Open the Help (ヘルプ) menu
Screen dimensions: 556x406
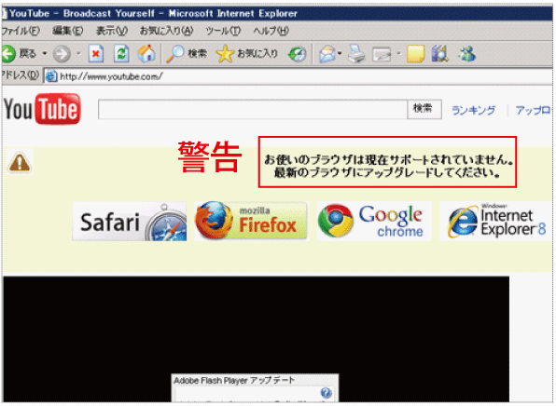tap(271, 31)
